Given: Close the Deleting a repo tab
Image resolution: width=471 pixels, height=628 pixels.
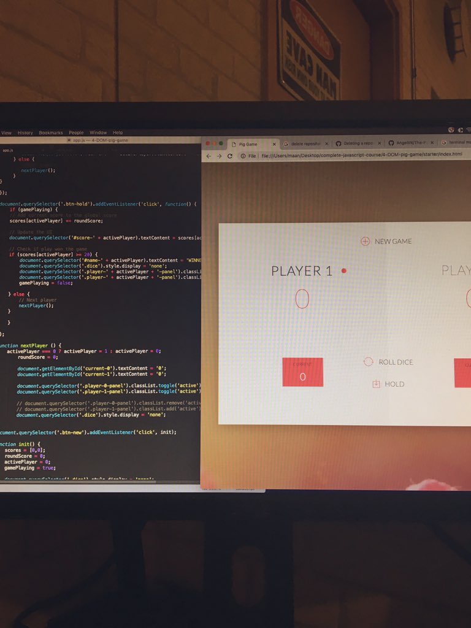Looking at the screenshot, I should coord(379,143).
